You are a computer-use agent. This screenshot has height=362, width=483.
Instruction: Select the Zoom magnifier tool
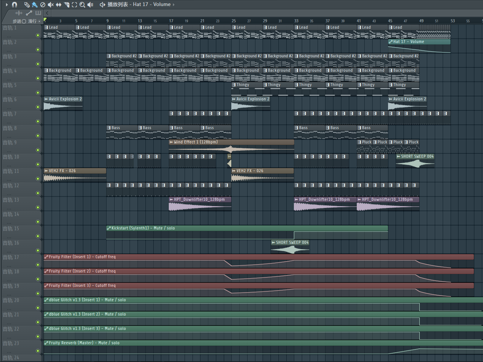coord(82,5)
